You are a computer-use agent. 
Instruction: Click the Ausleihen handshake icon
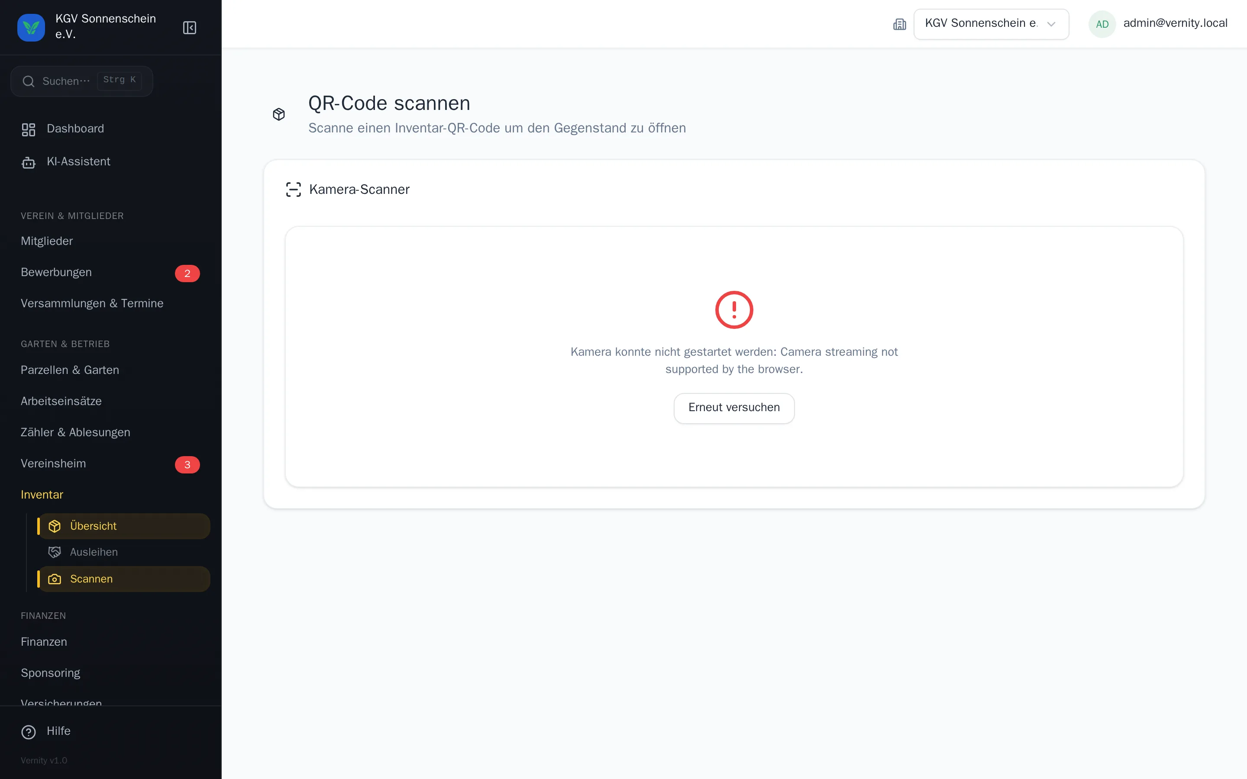(55, 552)
